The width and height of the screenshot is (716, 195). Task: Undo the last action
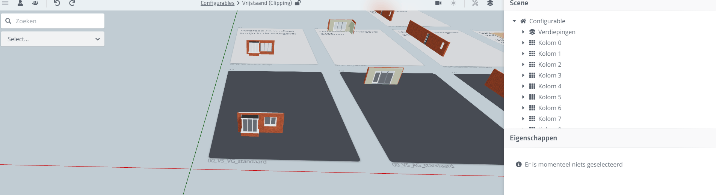(x=57, y=3)
